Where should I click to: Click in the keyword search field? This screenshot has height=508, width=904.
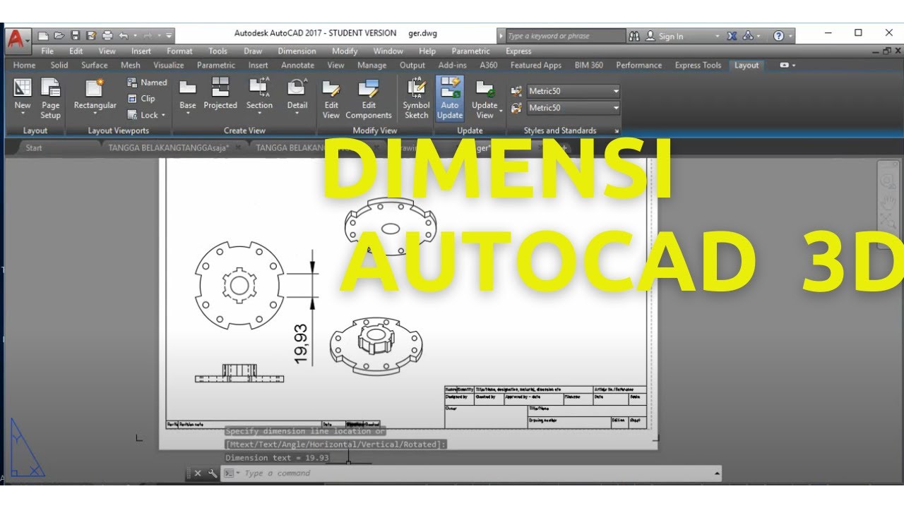point(566,36)
